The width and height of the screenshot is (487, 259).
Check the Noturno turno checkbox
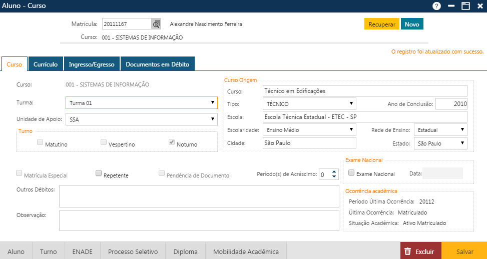pyautogui.click(x=172, y=142)
